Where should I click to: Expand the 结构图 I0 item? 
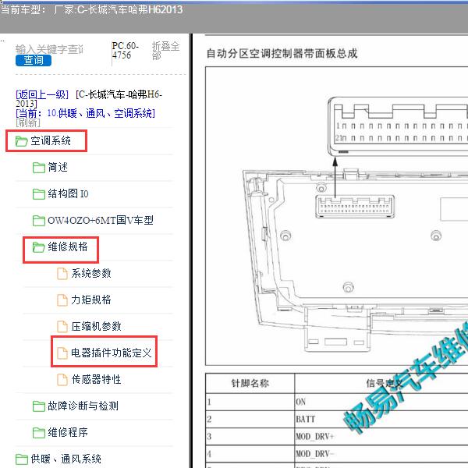pos(68,193)
